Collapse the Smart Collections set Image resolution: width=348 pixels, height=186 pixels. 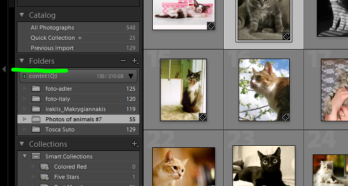point(25,156)
